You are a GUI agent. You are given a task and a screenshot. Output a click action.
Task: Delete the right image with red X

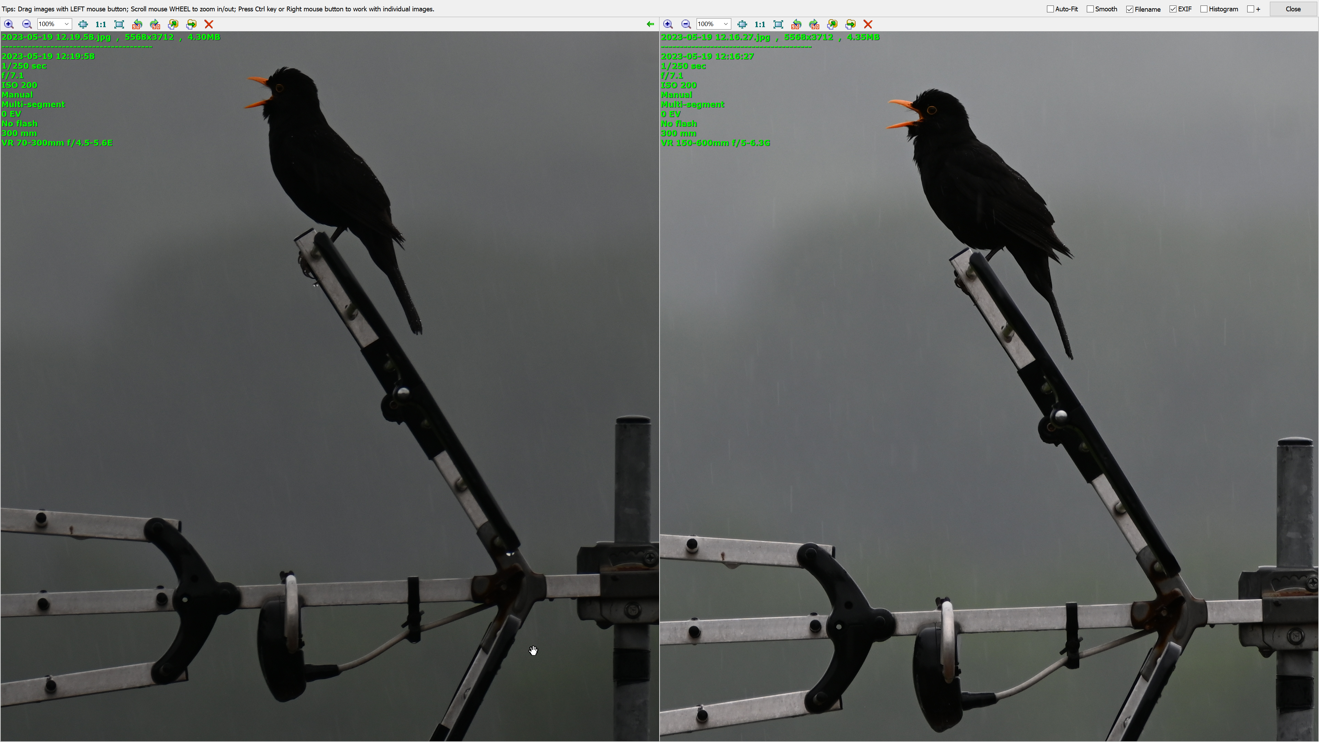tap(868, 24)
